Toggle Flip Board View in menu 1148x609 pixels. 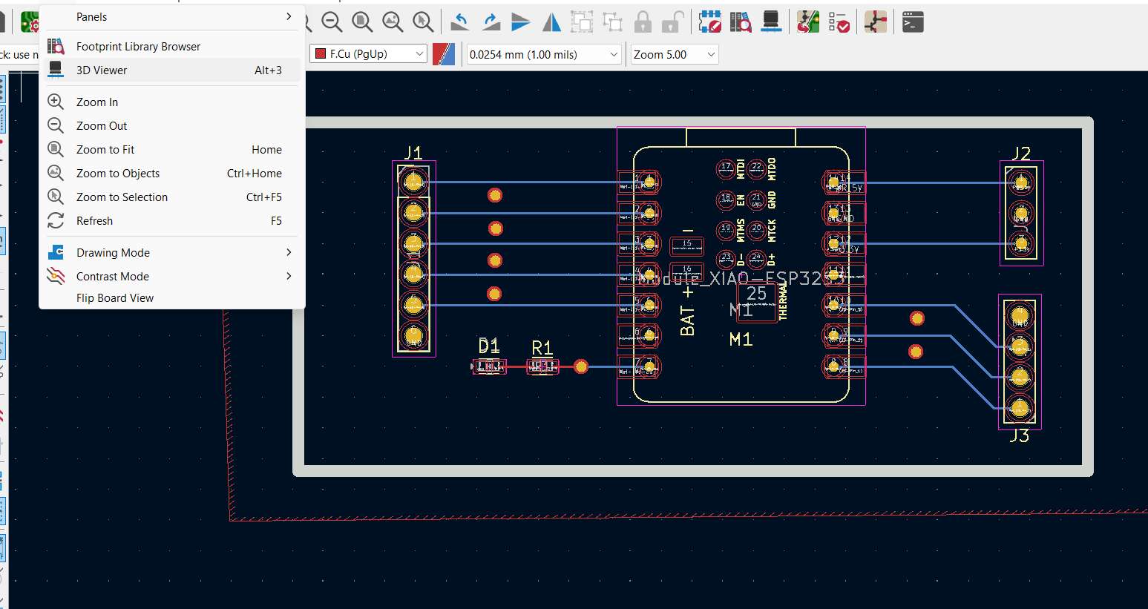pyautogui.click(x=115, y=298)
